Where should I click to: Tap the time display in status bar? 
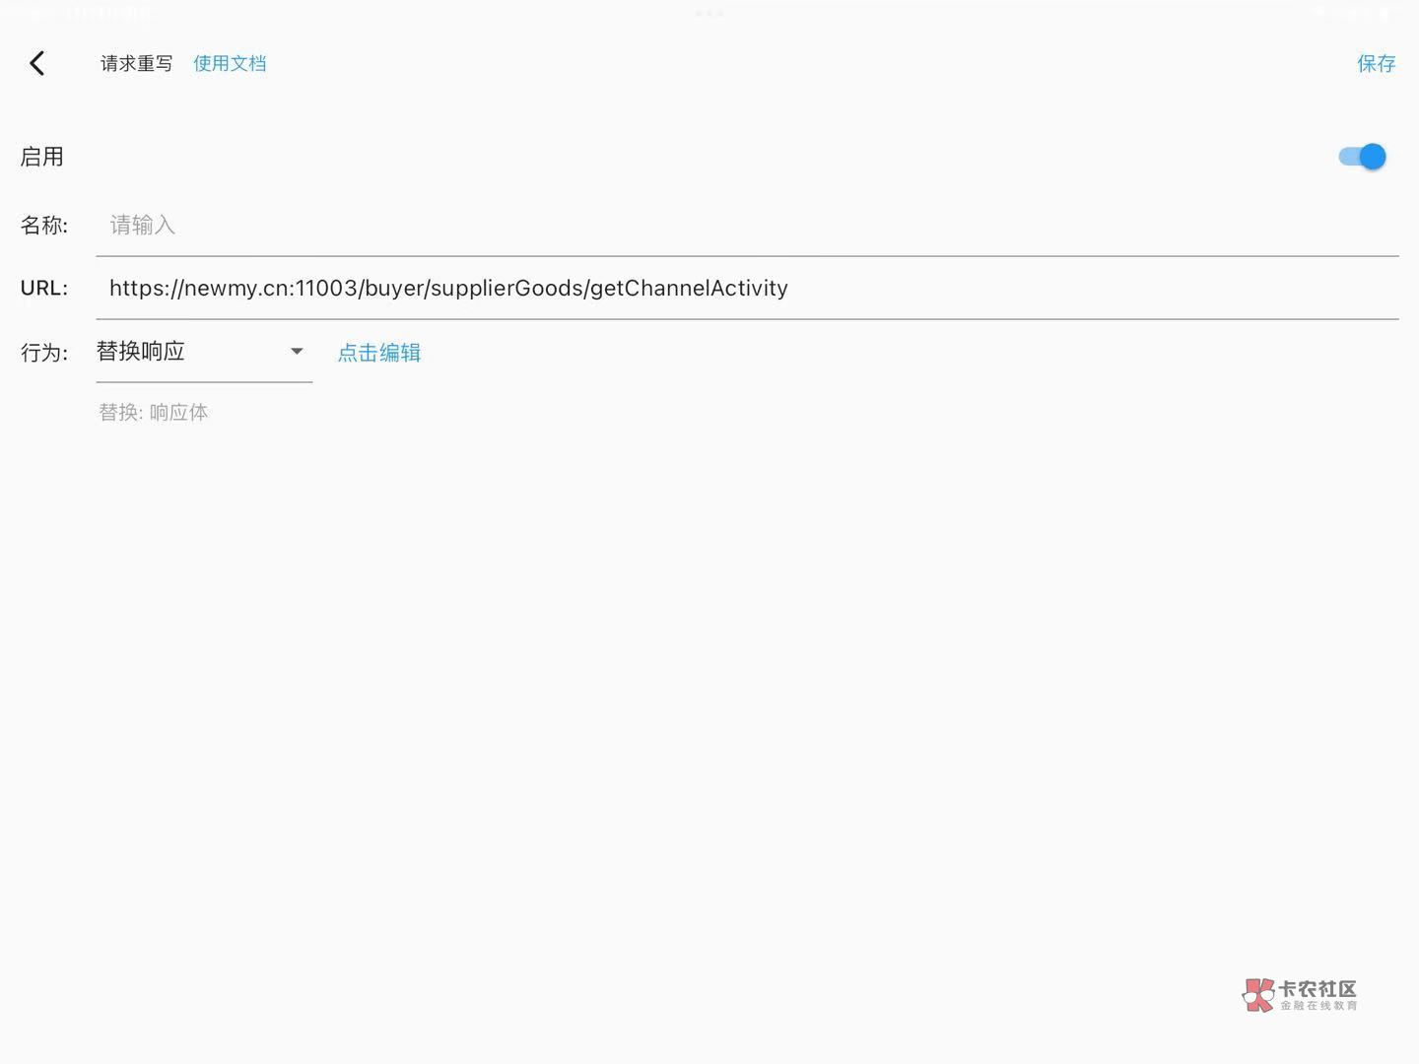pyautogui.click(x=108, y=14)
